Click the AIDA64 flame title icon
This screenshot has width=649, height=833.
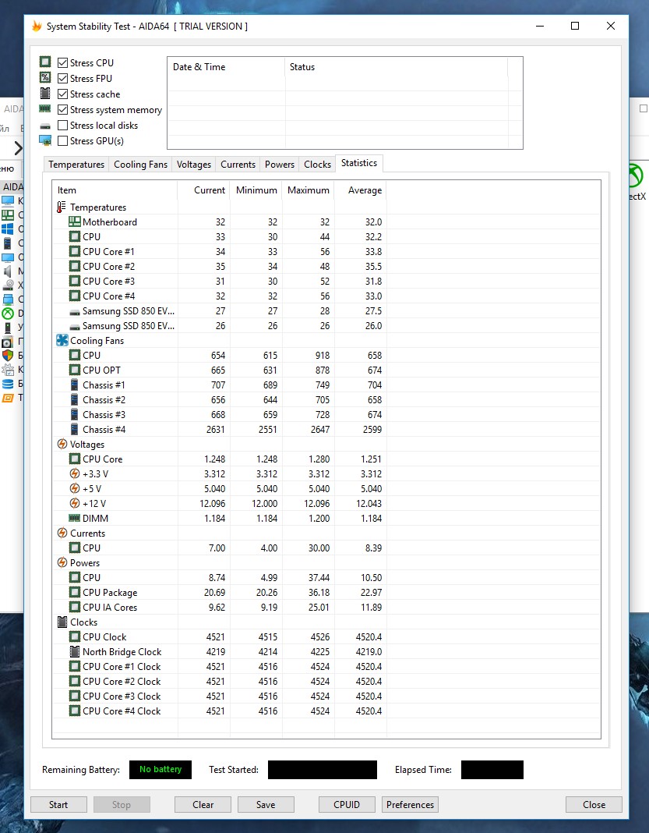click(37, 26)
